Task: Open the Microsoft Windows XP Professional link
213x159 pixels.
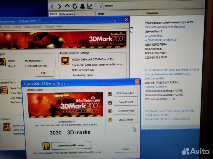Action: (x=165, y=27)
